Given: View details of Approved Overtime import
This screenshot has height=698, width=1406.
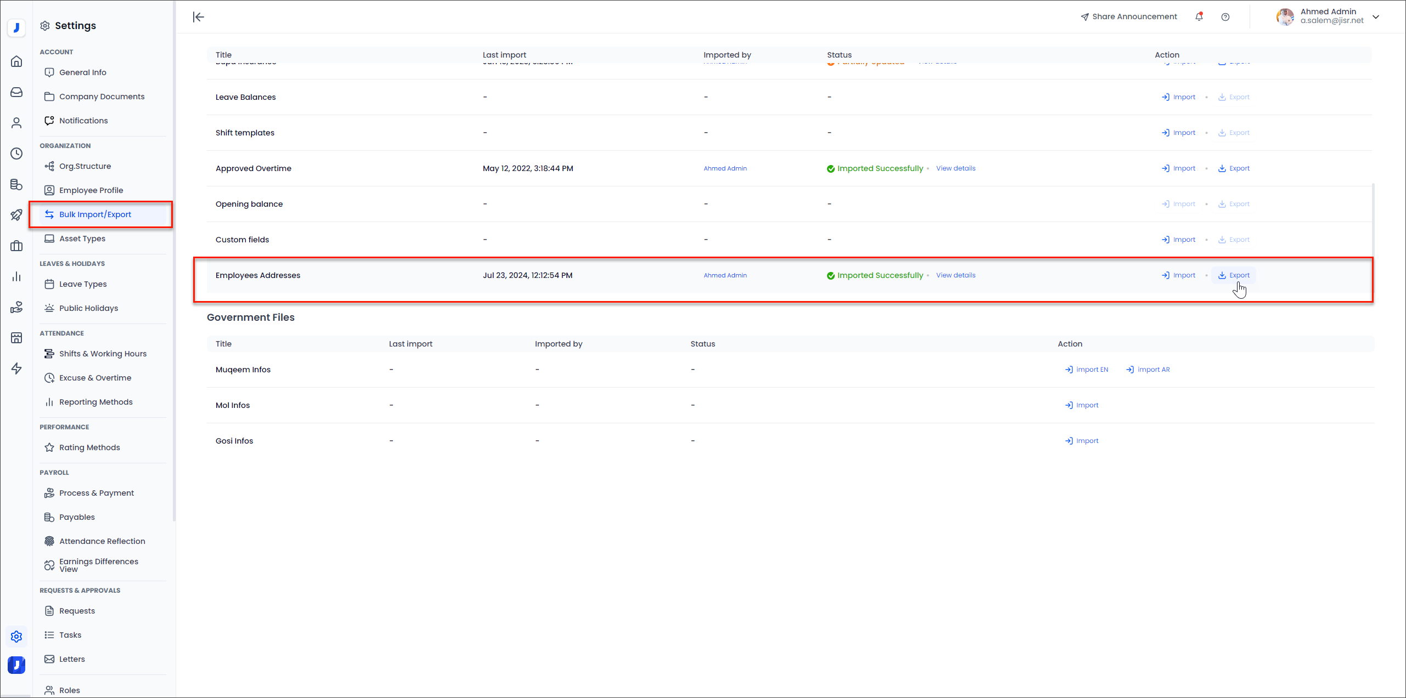Looking at the screenshot, I should click(x=955, y=168).
